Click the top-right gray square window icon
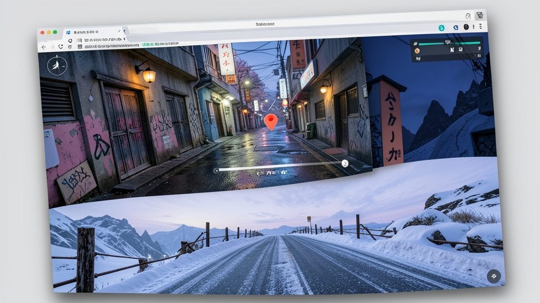The image size is (540, 303). coord(480,15)
